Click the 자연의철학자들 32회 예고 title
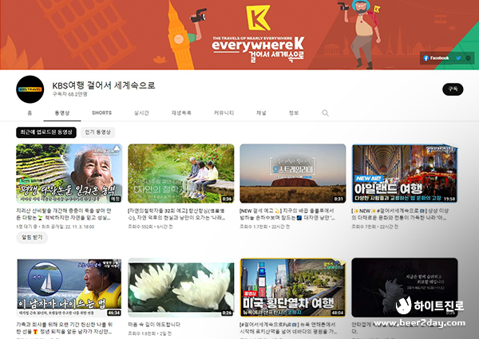Image resolution: width=479 pixels, height=339 pixels. click(177, 215)
